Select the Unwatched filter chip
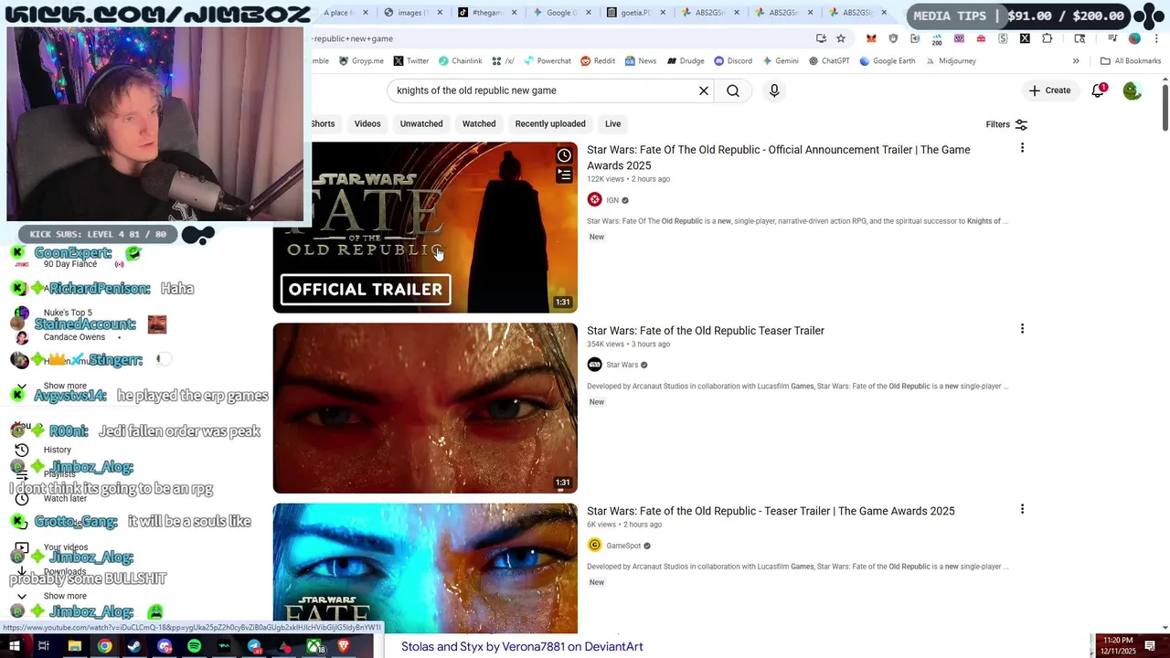Screen dimensions: 1170x658 coord(421,123)
